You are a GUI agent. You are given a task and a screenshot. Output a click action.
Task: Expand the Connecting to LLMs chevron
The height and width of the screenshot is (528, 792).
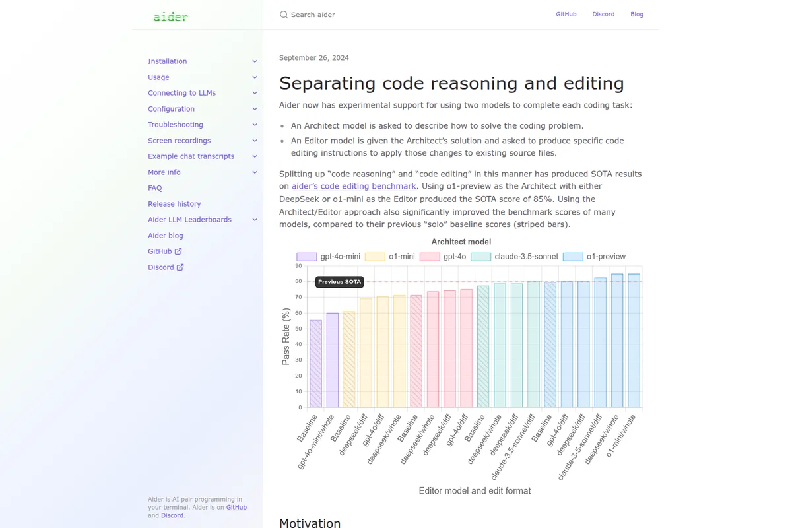click(255, 93)
